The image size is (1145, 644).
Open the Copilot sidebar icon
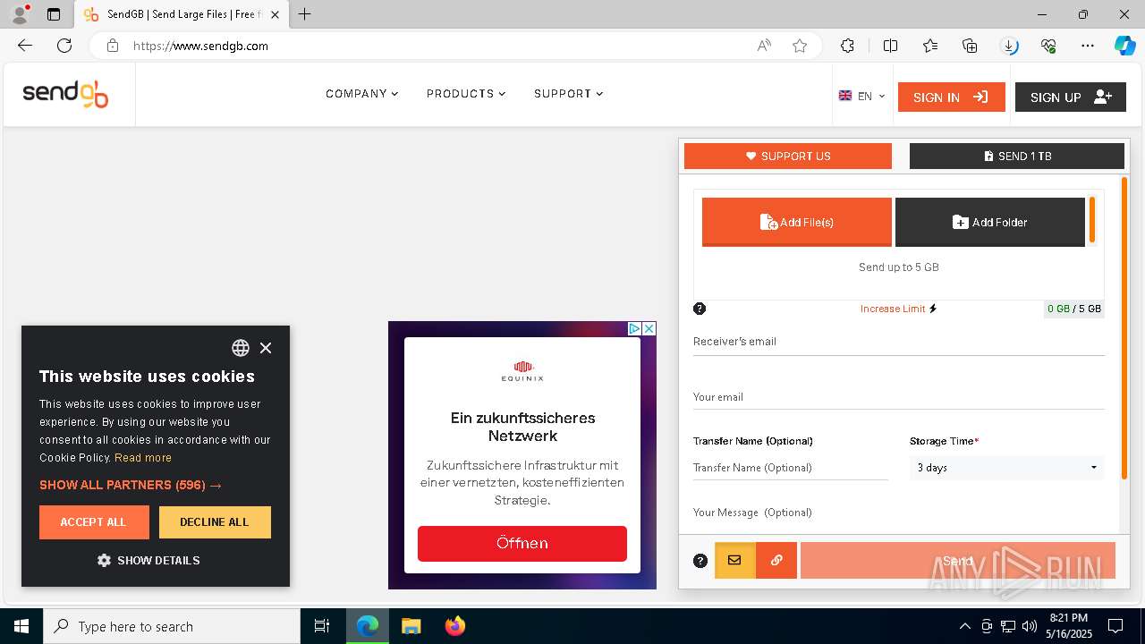pyautogui.click(x=1124, y=46)
